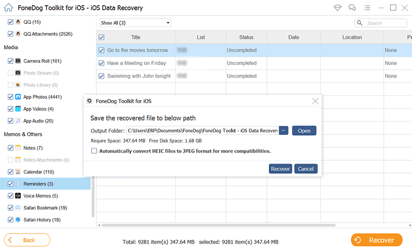Screen dimensions: 412x252
Task: Open the diamond premium icon
Action: 337,8
